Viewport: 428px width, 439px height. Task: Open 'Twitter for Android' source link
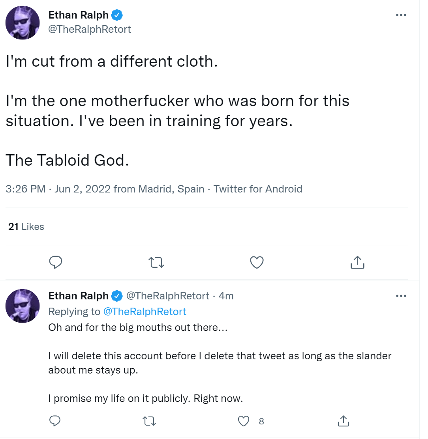(258, 189)
